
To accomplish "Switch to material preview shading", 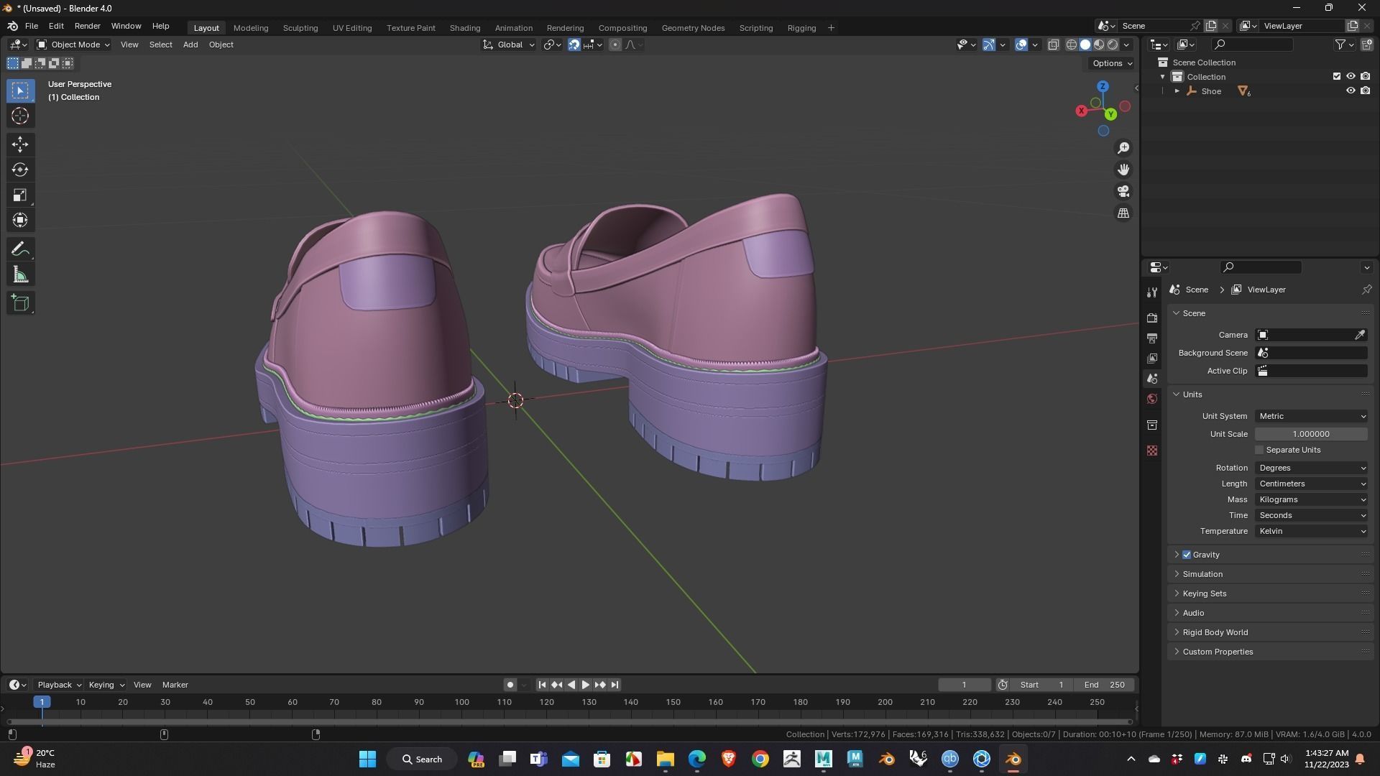I will coord(1099,45).
